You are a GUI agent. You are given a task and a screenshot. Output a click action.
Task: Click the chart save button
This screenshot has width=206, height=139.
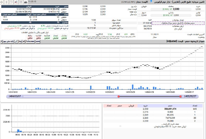click(x=38, y=41)
